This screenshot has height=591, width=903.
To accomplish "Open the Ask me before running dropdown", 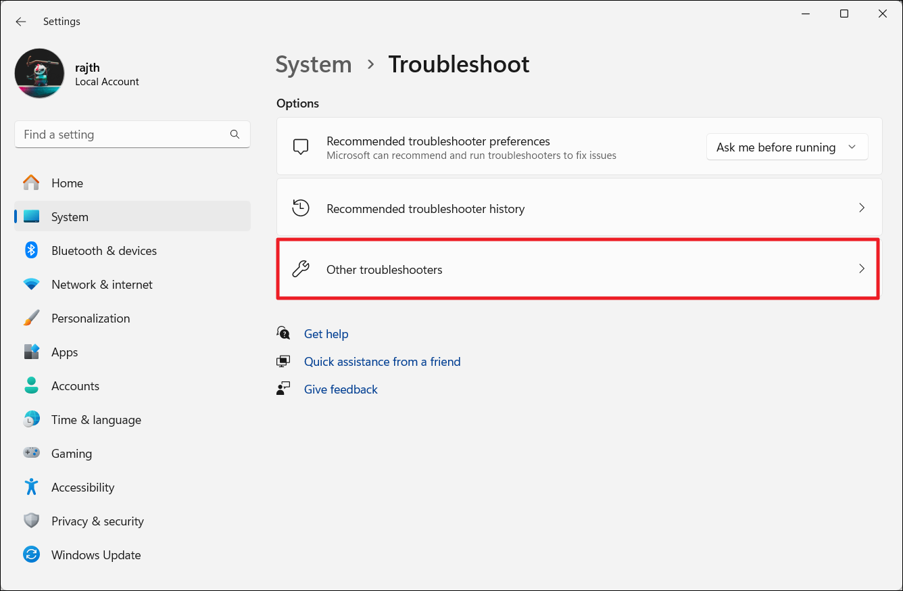I will click(787, 147).
